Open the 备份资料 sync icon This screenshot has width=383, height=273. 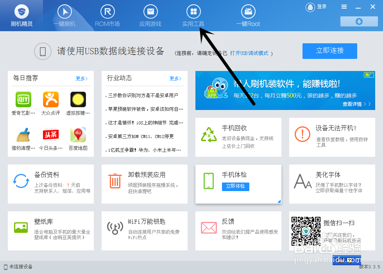[x=21, y=181]
